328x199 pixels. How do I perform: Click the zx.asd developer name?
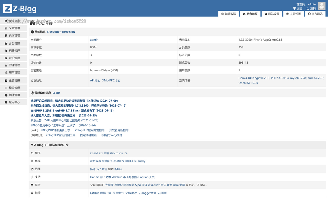point(94,153)
